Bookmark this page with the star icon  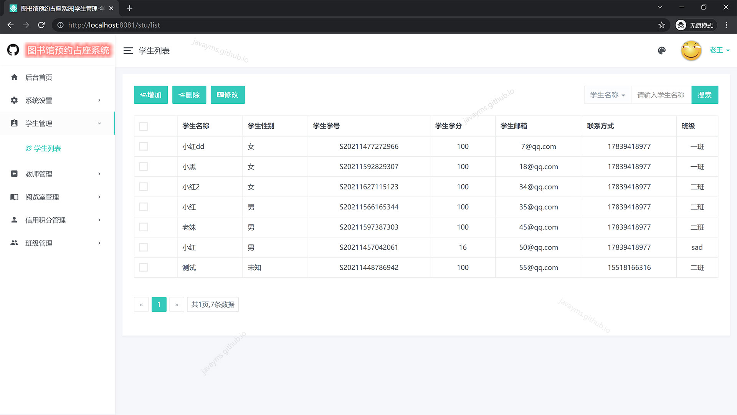tap(661, 25)
